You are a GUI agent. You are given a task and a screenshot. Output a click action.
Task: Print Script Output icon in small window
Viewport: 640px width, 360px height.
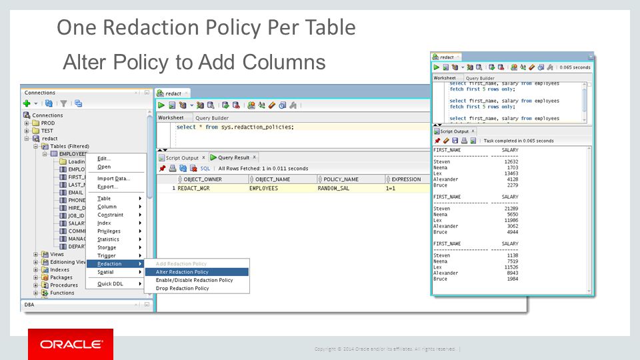(464, 141)
